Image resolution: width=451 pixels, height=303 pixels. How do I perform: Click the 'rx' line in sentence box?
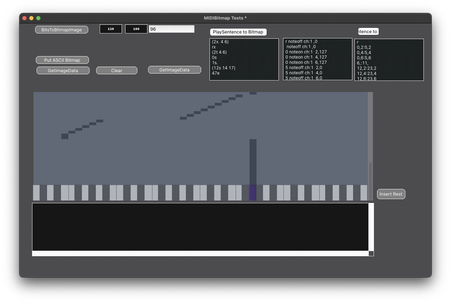214,47
